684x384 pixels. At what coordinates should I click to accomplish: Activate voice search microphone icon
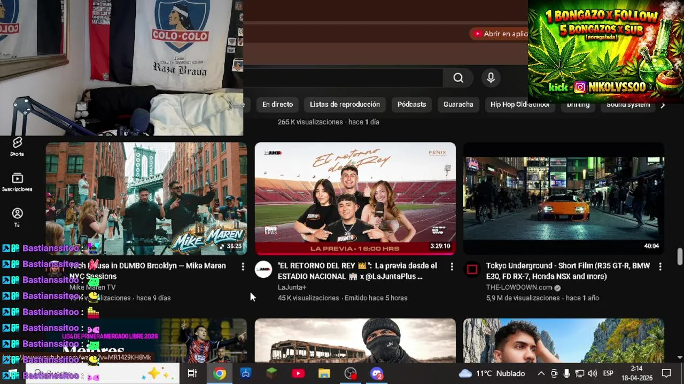[491, 78]
